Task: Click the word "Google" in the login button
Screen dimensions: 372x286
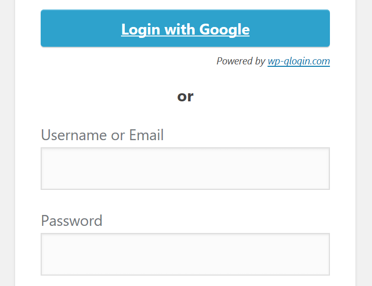Action: (x=225, y=29)
